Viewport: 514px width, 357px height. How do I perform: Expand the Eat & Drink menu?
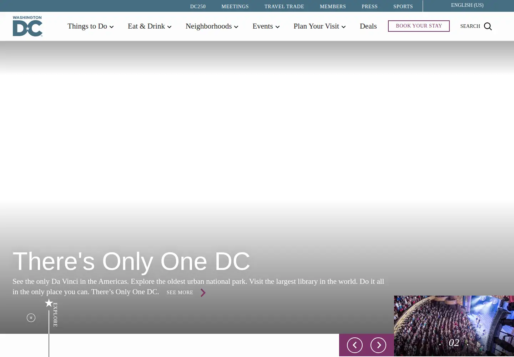click(150, 26)
